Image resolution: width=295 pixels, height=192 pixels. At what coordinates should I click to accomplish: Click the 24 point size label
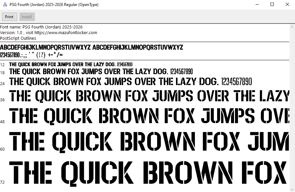point(3,83)
